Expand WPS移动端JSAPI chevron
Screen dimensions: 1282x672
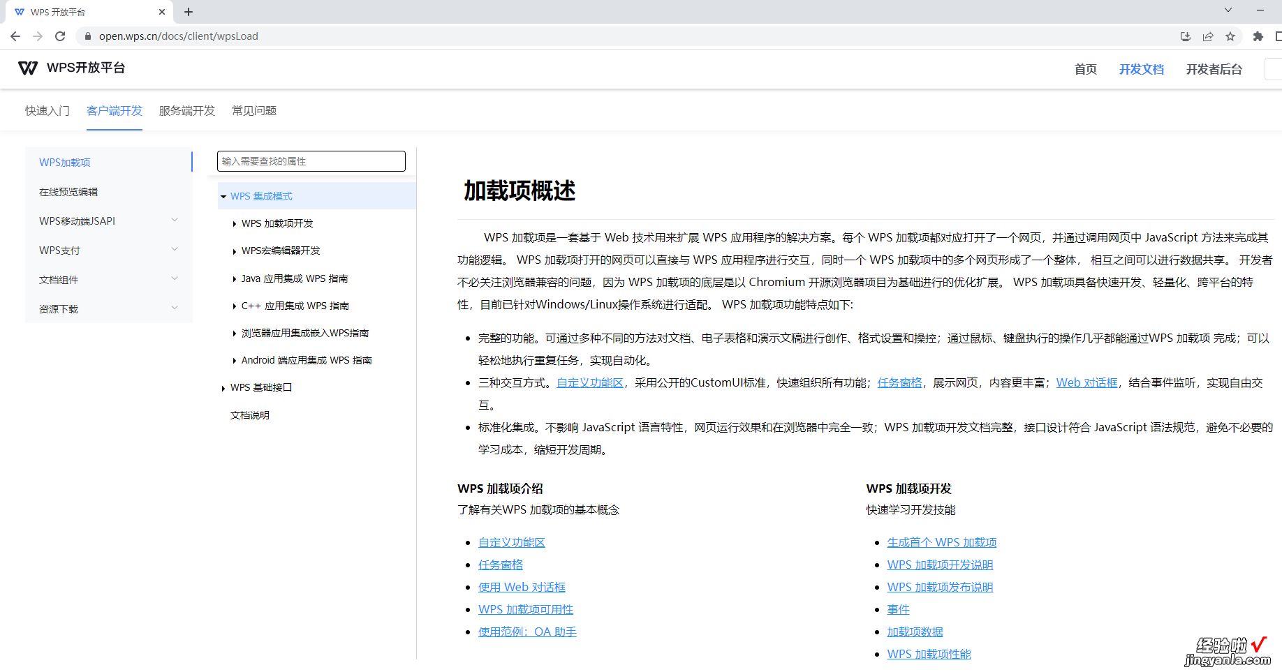tap(175, 220)
